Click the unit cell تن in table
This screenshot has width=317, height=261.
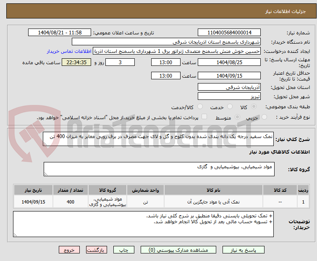click(x=146, y=202)
